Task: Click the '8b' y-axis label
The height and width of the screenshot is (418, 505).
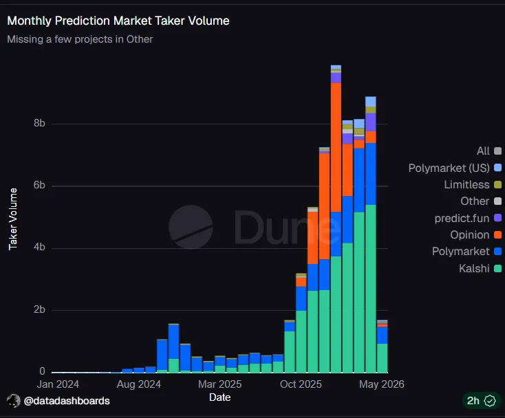Action: point(39,123)
